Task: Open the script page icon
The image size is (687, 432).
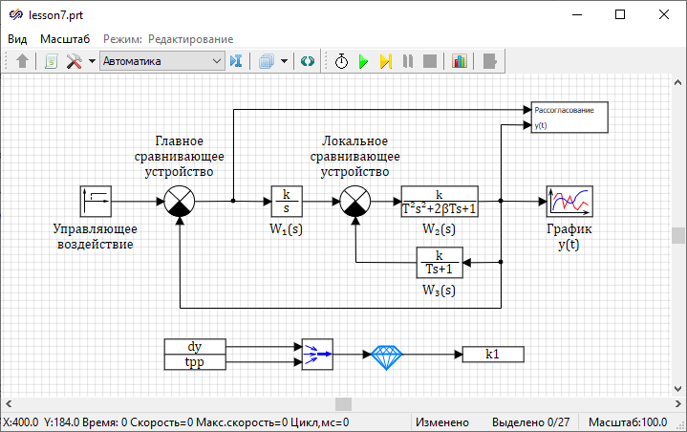Action: [x=51, y=61]
